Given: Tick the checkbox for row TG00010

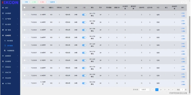Looking at the screenshot, I should pyautogui.click(x=25, y=76).
